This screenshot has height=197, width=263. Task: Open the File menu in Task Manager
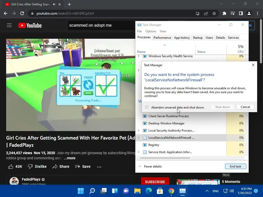(x=139, y=31)
